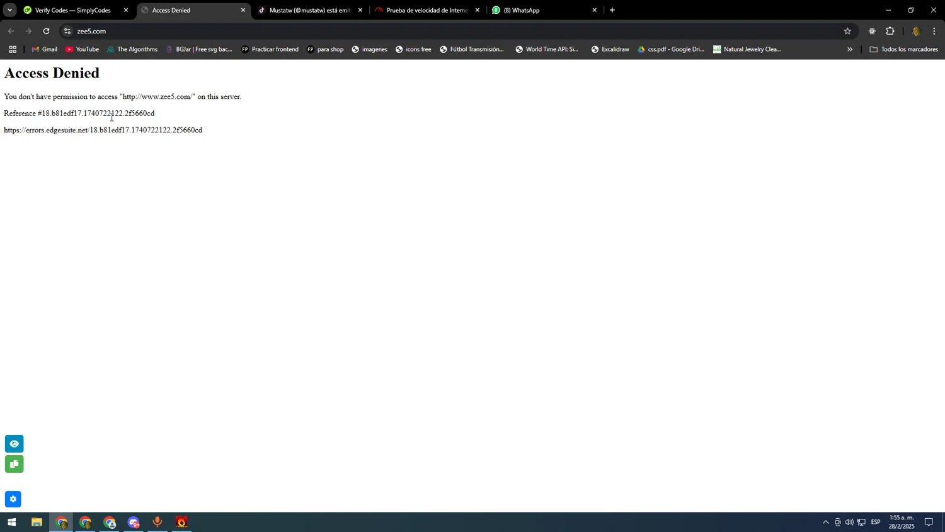Open icons free bookmark
The height and width of the screenshot is (532, 945).
click(x=413, y=49)
